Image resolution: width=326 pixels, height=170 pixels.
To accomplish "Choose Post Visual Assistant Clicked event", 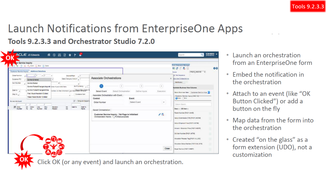I will click(x=39, y=93).
